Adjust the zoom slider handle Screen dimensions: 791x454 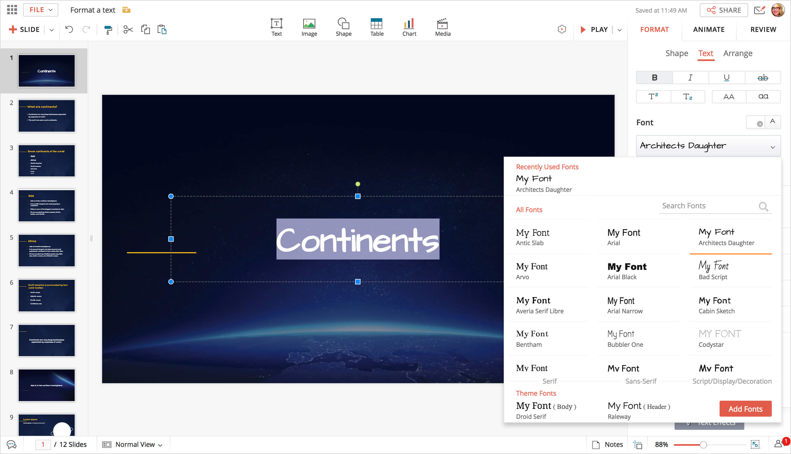click(703, 445)
